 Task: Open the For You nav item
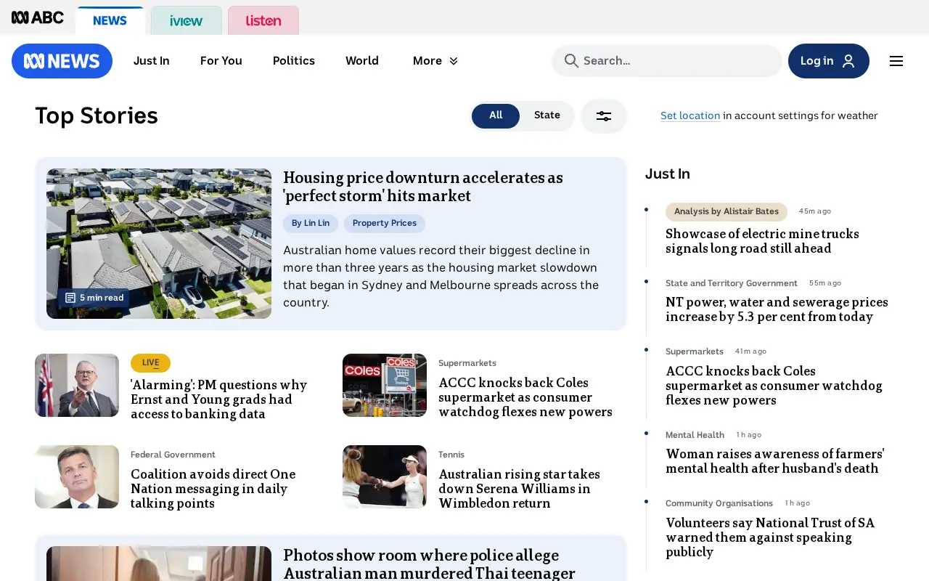pos(221,61)
